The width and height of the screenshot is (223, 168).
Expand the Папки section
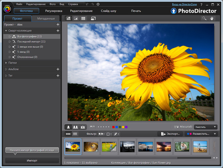[x=6, y=63]
